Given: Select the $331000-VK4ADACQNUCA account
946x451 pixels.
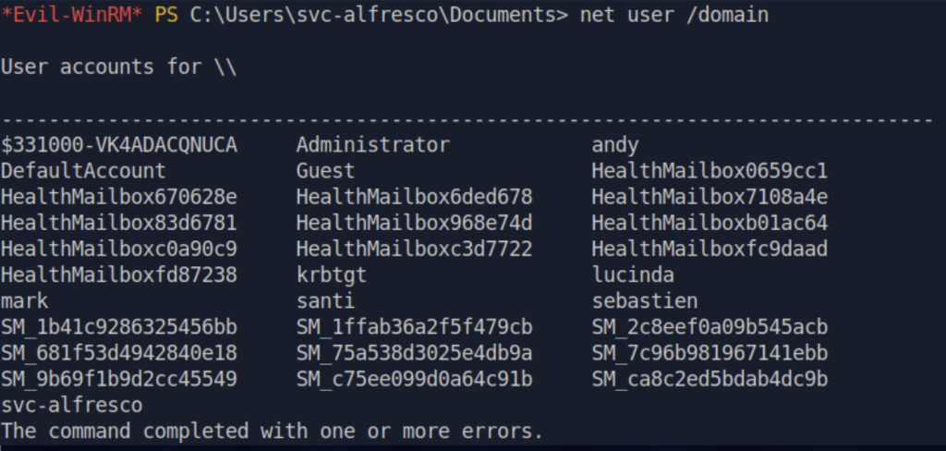Looking at the screenshot, I should [119, 145].
